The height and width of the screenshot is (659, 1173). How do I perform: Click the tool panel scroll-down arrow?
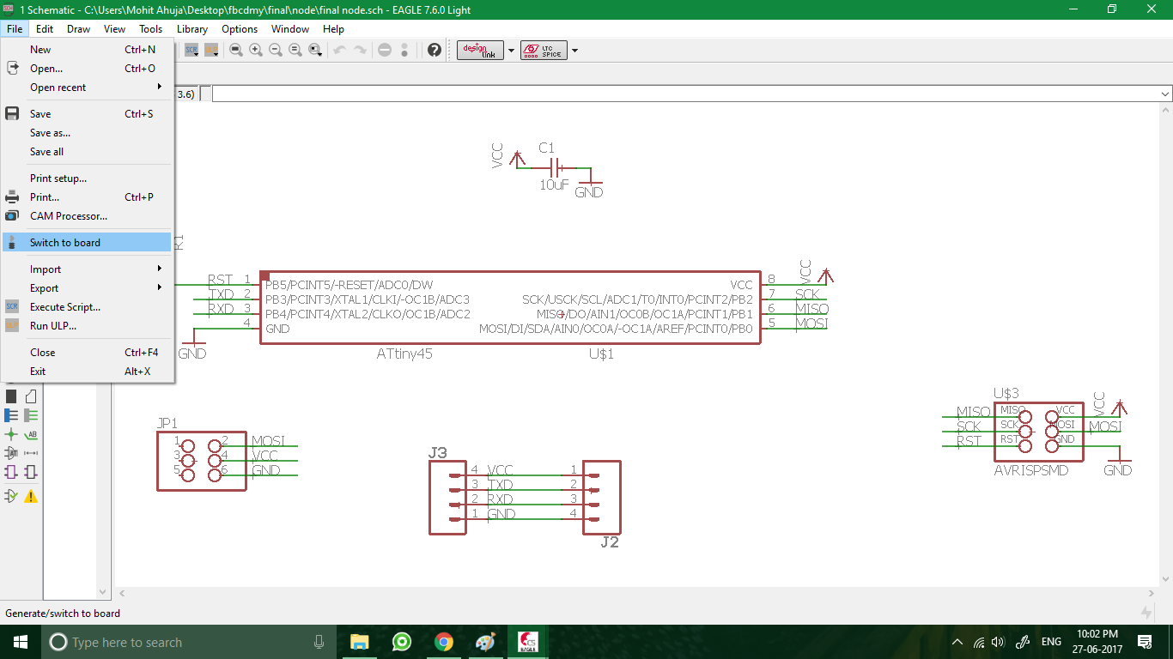click(x=103, y=591)
